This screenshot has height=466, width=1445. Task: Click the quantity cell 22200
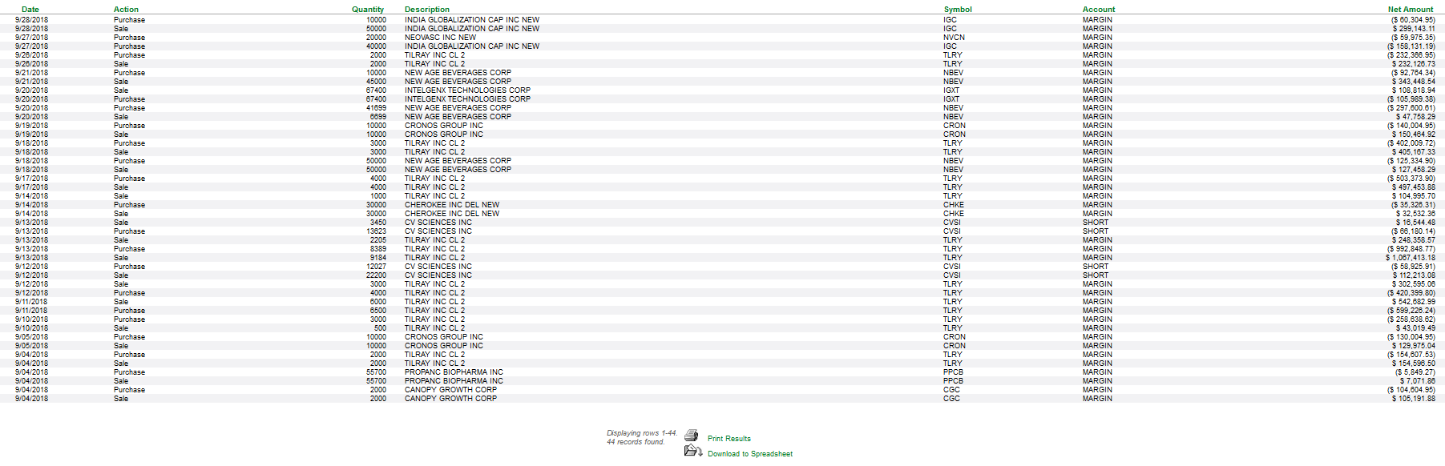pyautogui.click(x=376, y=275)
